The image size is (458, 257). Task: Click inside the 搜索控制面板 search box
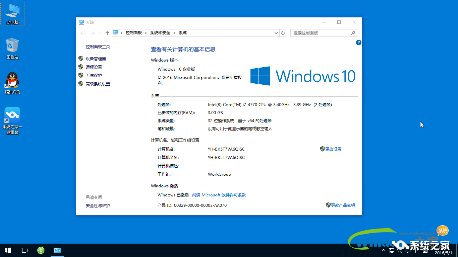point(322,33)
